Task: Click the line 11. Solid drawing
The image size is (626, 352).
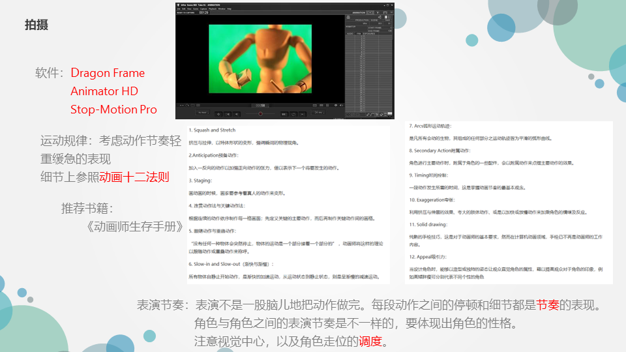Action: [428, 224]
